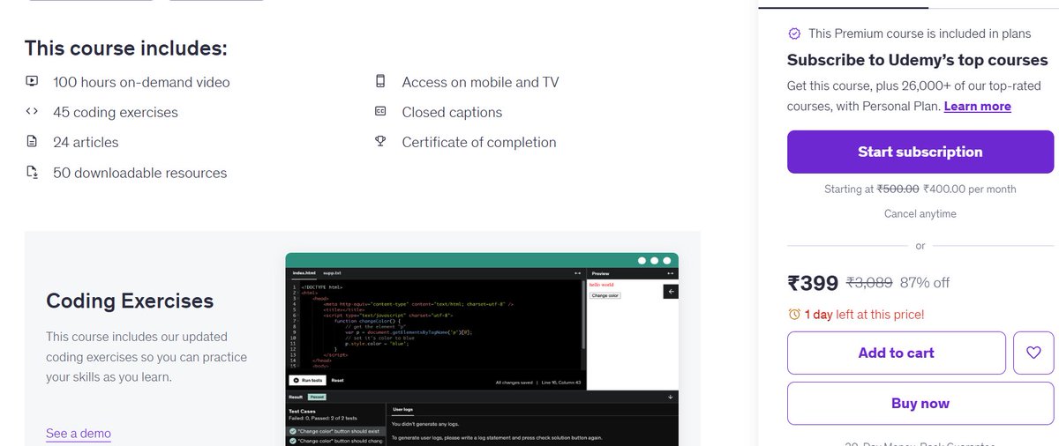Open the See a demo link

tap(79, 433)
